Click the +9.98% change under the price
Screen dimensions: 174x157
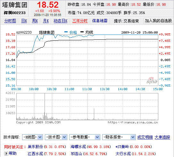[54, 11]
